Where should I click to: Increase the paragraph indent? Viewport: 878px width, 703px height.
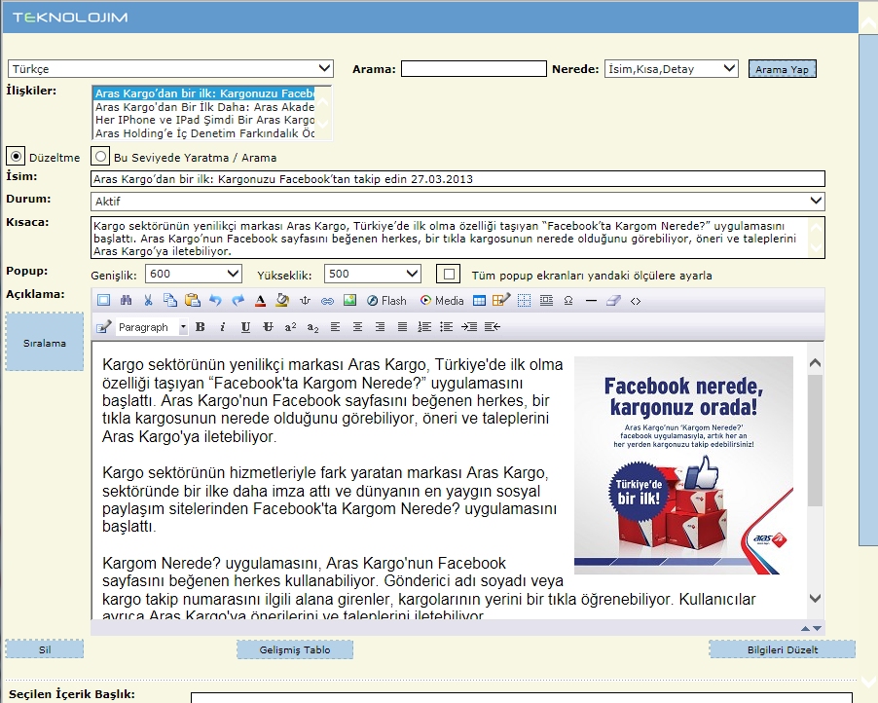(469, 327)
